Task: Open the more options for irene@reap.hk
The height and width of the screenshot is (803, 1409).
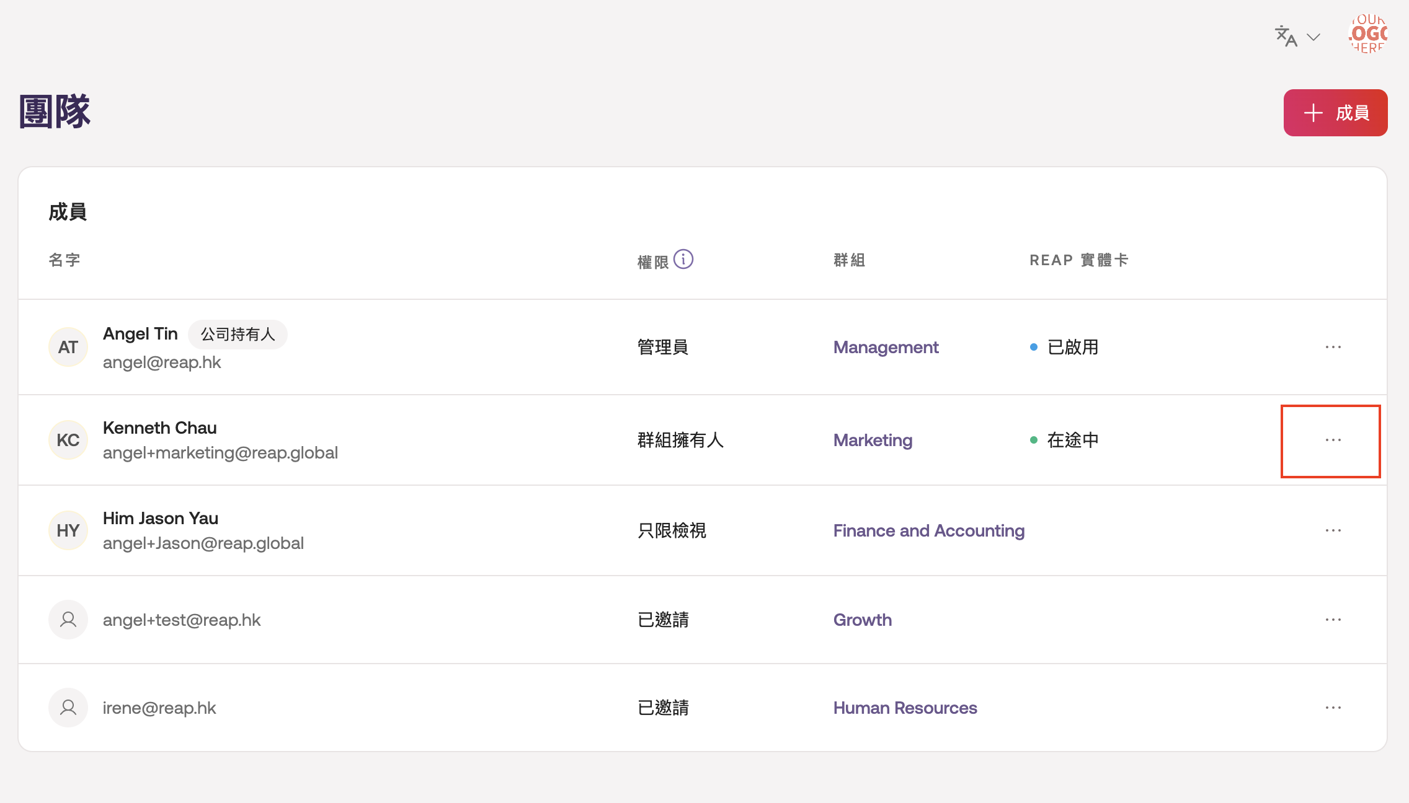Action: point(1333,708)
